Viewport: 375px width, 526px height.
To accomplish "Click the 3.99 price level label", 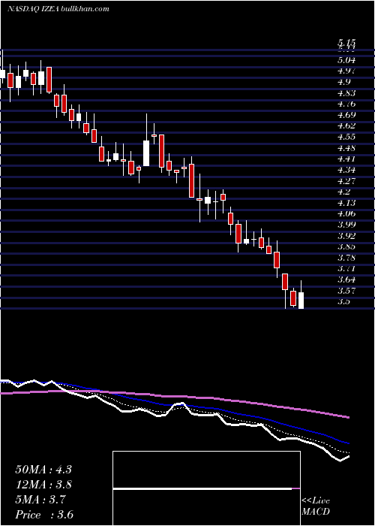I will tap(346, 225).
